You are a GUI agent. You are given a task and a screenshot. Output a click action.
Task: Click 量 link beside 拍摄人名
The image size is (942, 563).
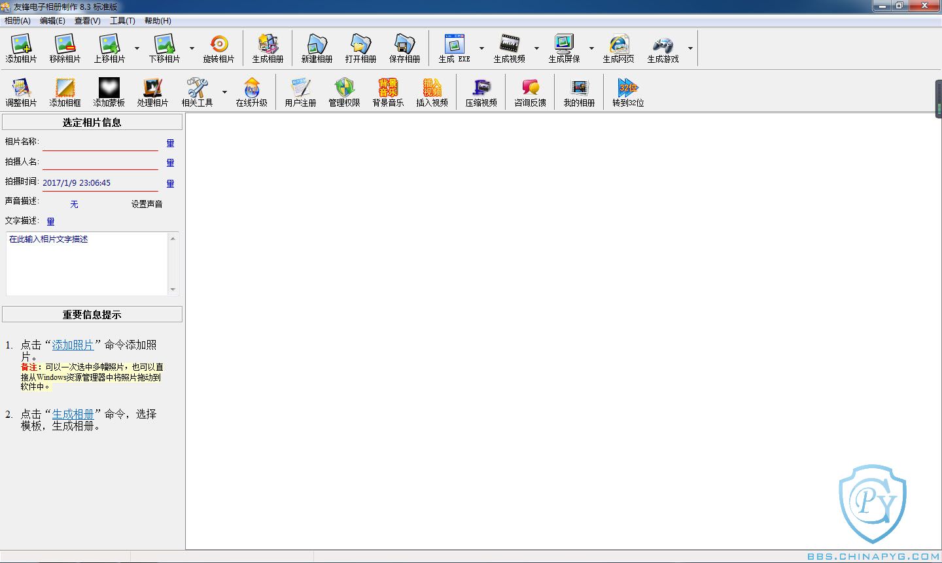170,163
